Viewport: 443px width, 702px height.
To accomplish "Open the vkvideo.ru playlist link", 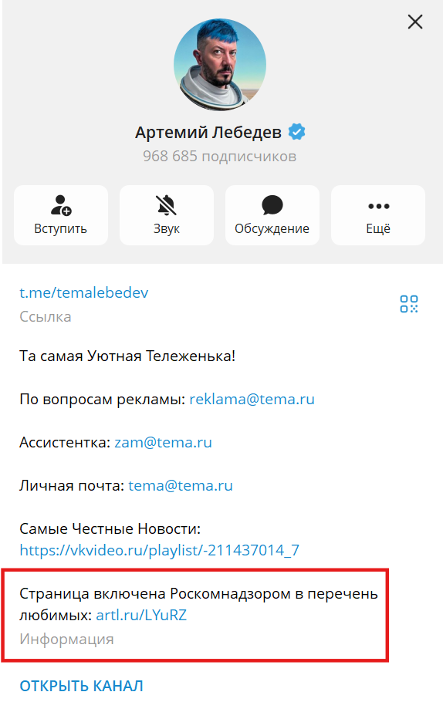I will (x=159, y=550).
